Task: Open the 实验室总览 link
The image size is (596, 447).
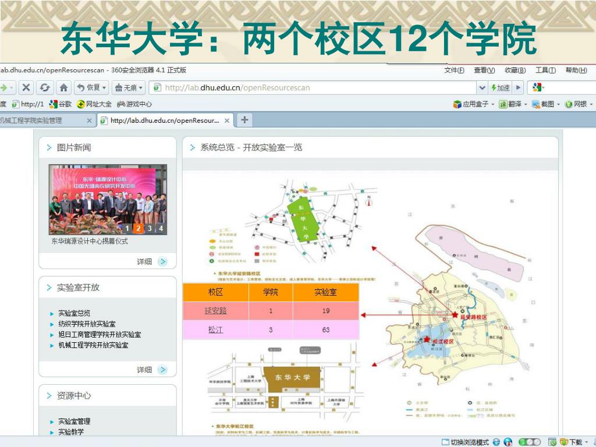Action: coord(74,313)
